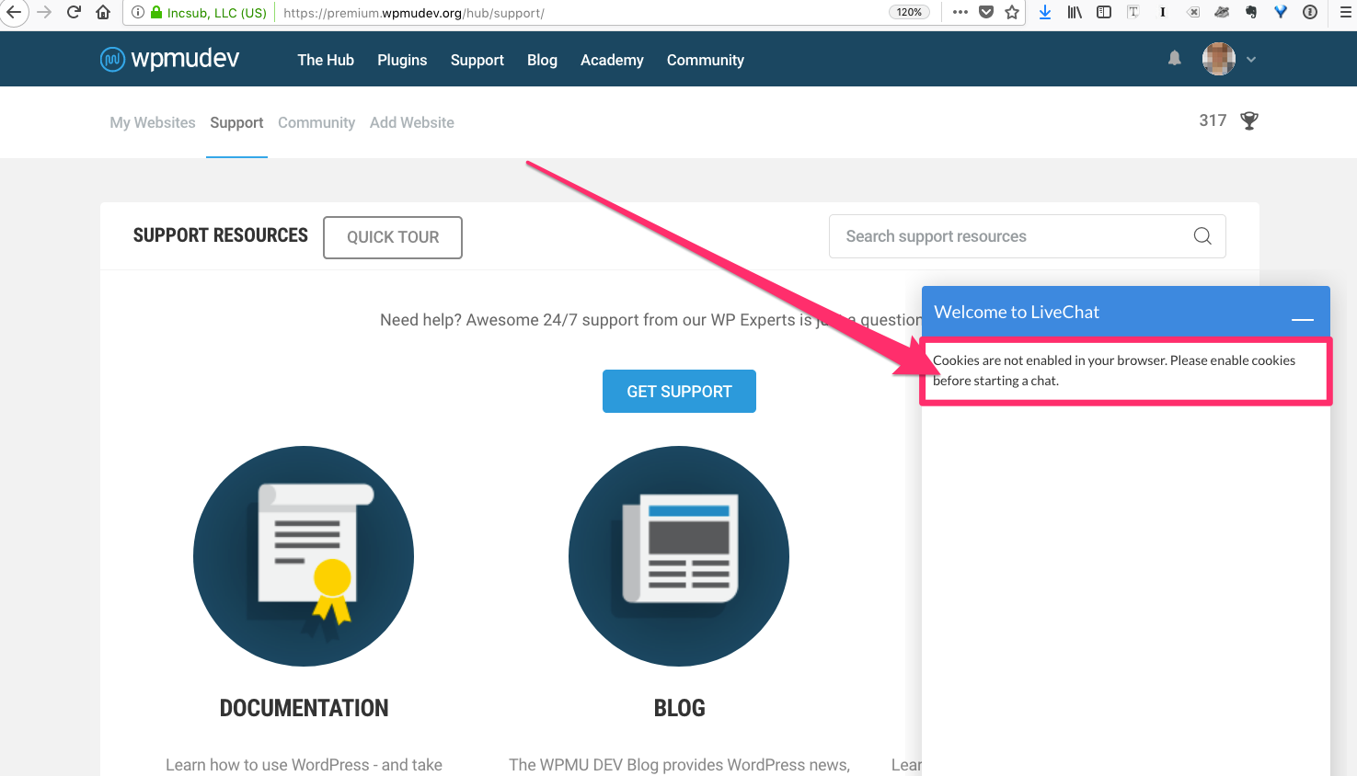Click the SUPPORT RESOURCES heading
Viewport: 1357px width, 776px height.
point(221,235)
